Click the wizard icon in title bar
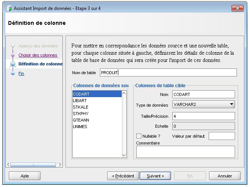The image size is (250, 187). pos(9,8)
